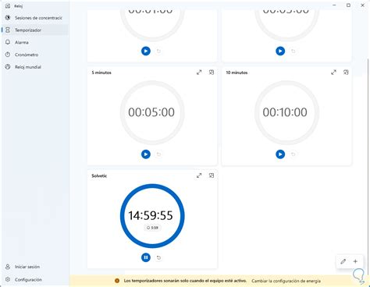Click Iniciar sesión in sidebar
370x287 pixels.
coord(35,267)
